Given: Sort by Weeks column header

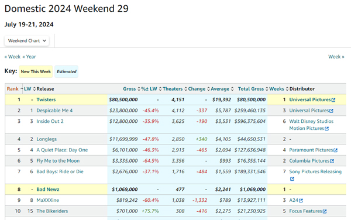Looking at the screenshot, I should (x=277, y=89).
